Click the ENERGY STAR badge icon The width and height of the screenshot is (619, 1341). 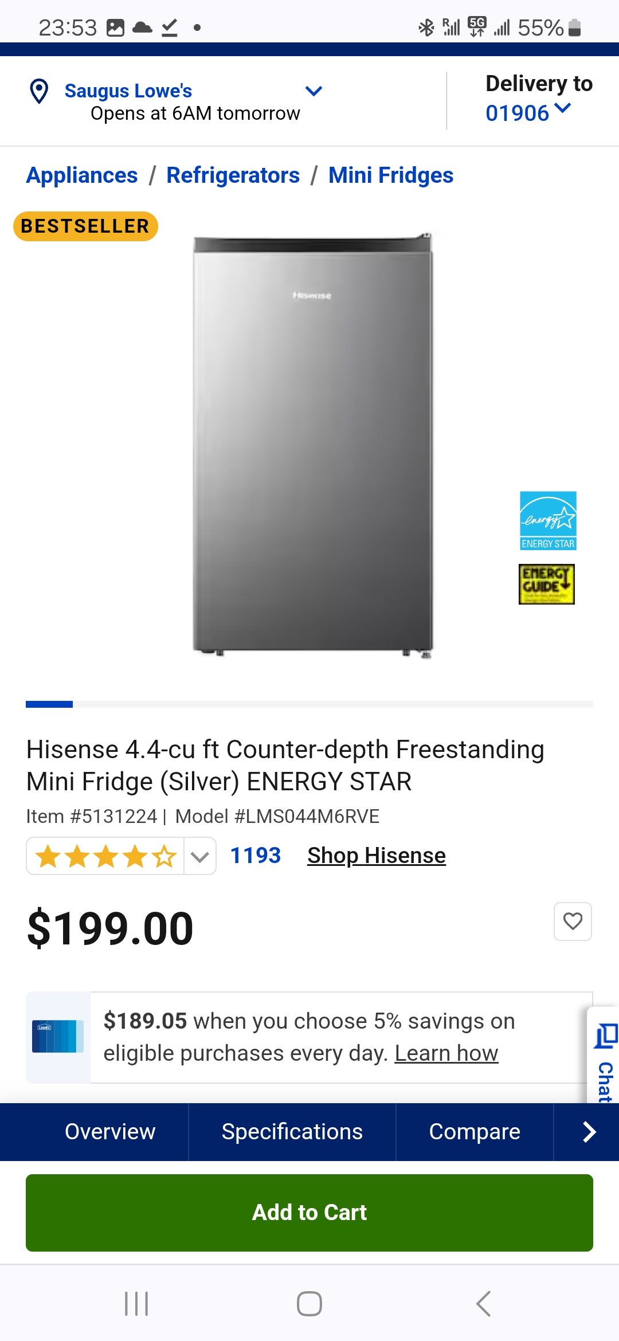tap(548, 520)
